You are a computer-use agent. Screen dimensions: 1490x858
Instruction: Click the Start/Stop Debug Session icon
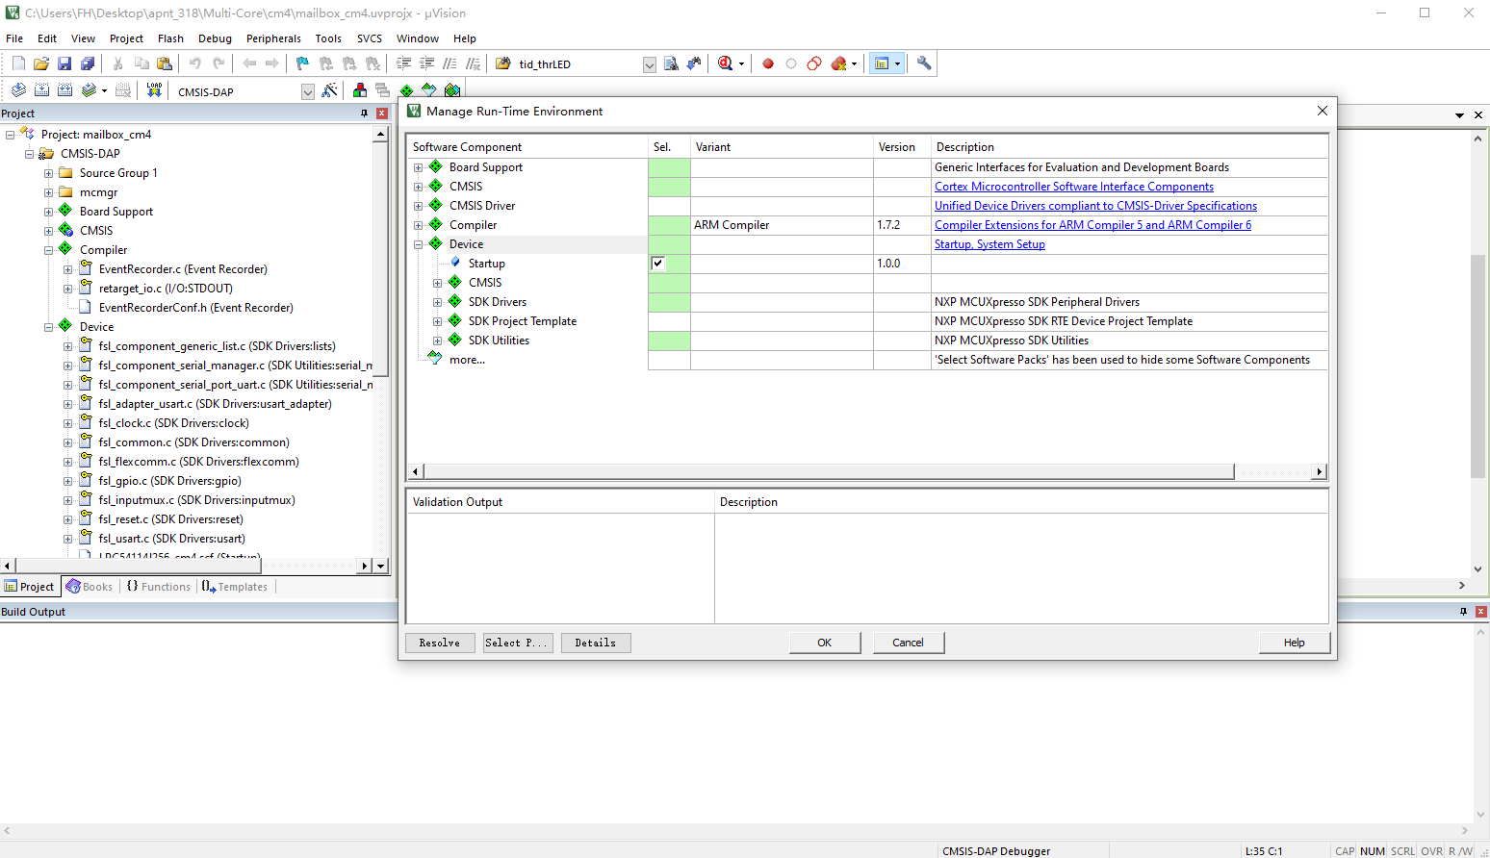tap(726, 63)
